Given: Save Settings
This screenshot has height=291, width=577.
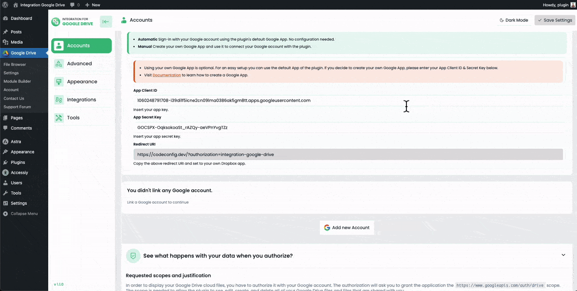Looking at the screenshot, I should [555, 20].
